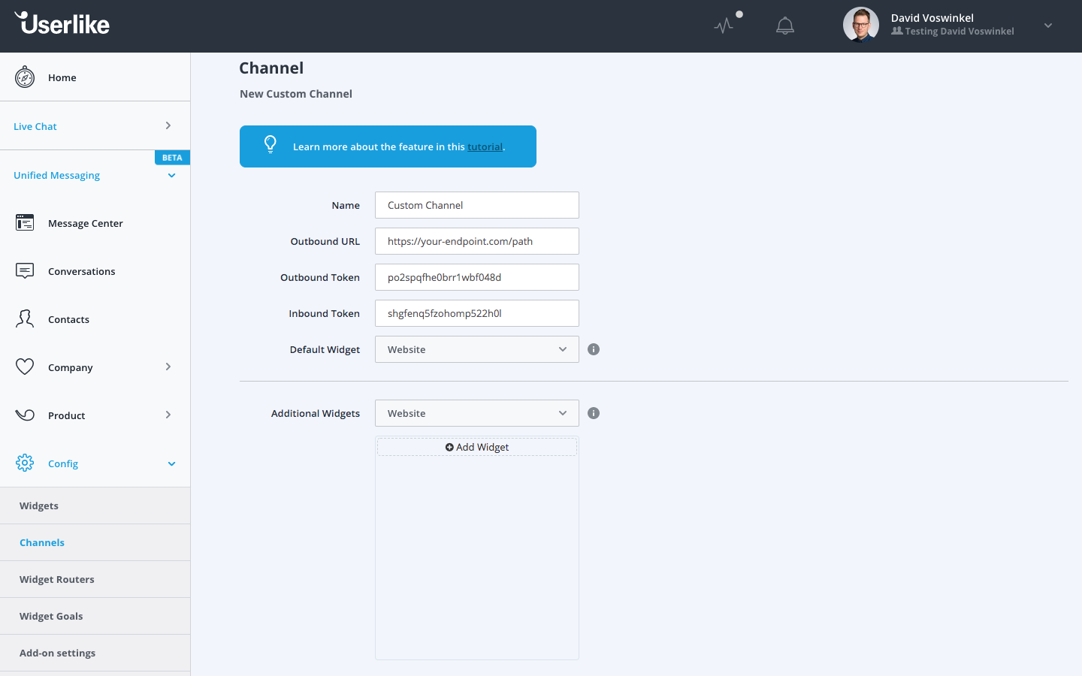Expand the user account dropdown arrow

1048,26
